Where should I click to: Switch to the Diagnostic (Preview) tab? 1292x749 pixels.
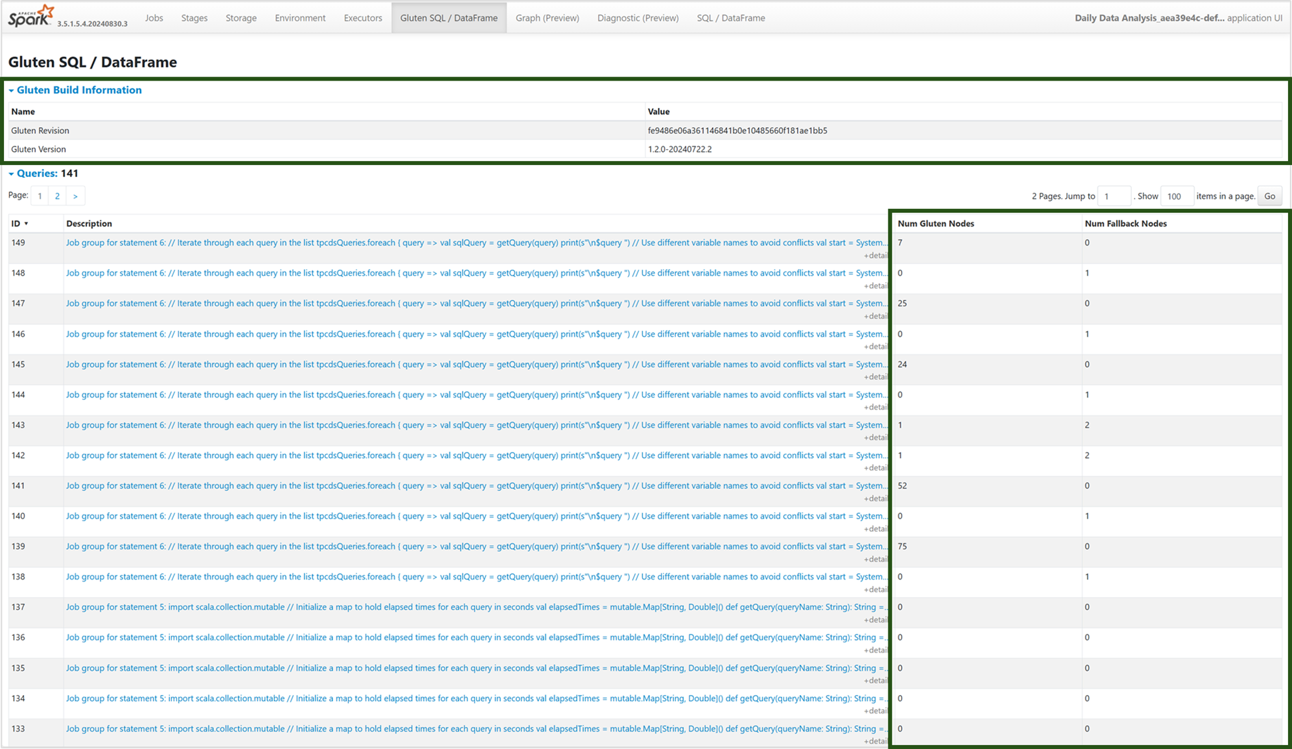[x=637, y=18]
